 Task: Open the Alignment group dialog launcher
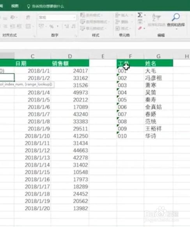pyautogui.click(x=35, y=36)
